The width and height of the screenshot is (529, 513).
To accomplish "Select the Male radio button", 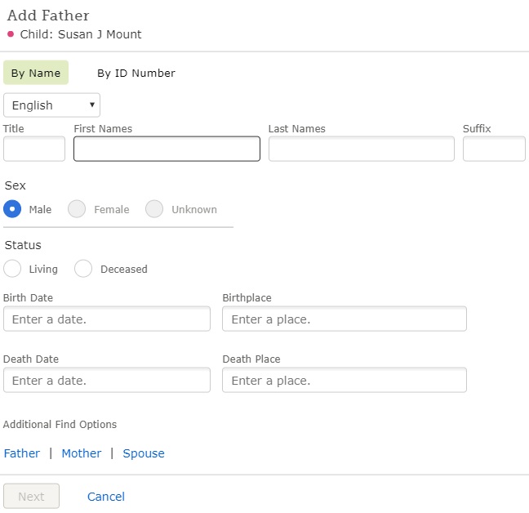I will pyautogui.click(x=12, y=209).
